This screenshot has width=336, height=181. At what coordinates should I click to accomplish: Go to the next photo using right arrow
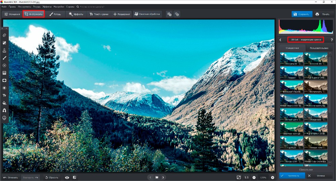[x=163, y=177]
